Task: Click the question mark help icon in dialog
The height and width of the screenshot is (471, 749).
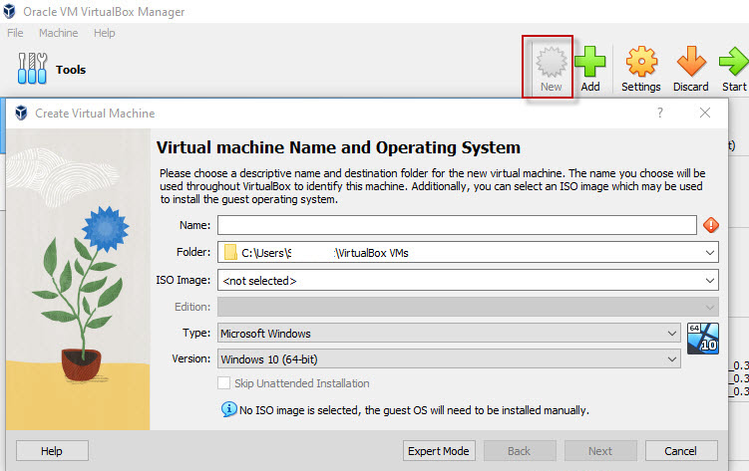Action: point(660,113)
